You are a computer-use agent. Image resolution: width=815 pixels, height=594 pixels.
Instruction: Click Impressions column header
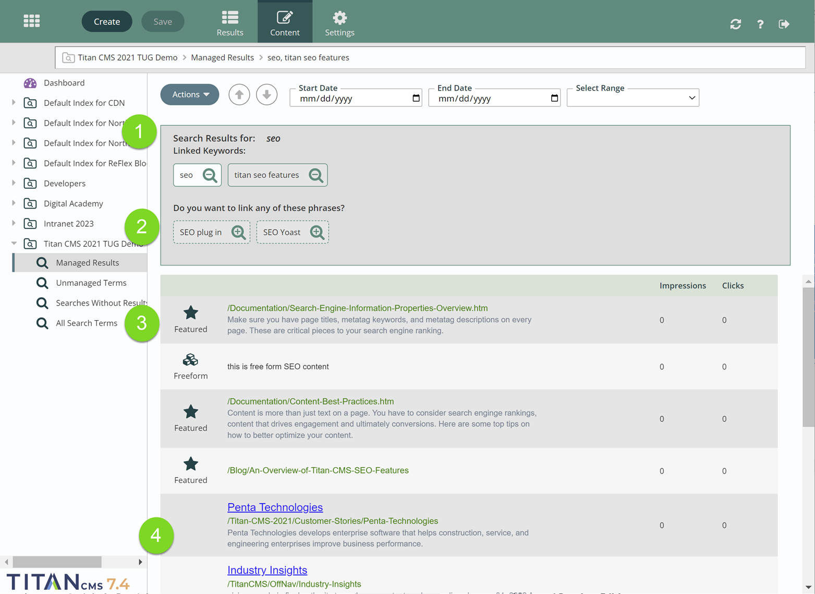[x=683, y=286]
